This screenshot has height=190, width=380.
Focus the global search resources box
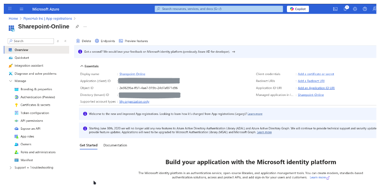pyautogui.click(x=219, y=9)
